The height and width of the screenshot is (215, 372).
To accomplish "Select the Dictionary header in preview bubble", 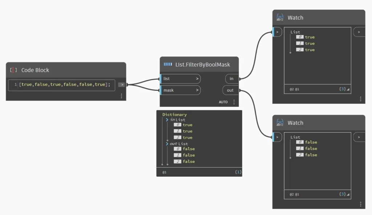I will click(x=174, y=114).
